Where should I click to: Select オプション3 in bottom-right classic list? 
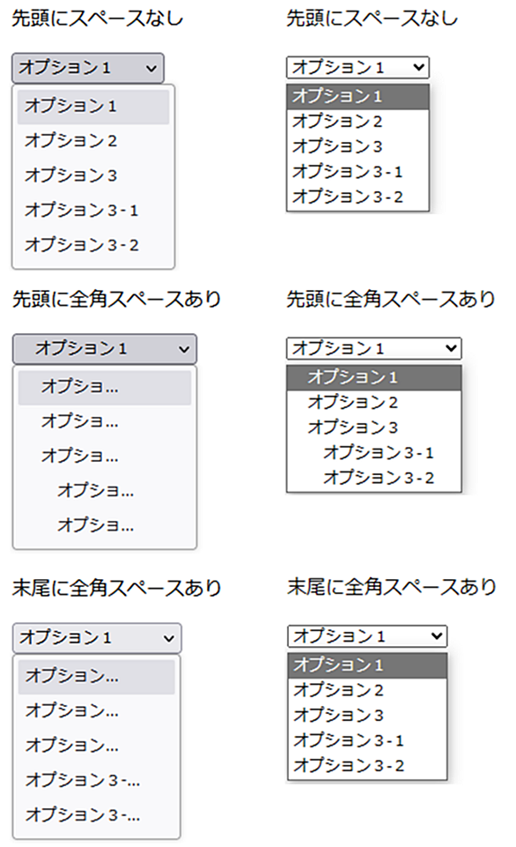(x=367, y=715)
